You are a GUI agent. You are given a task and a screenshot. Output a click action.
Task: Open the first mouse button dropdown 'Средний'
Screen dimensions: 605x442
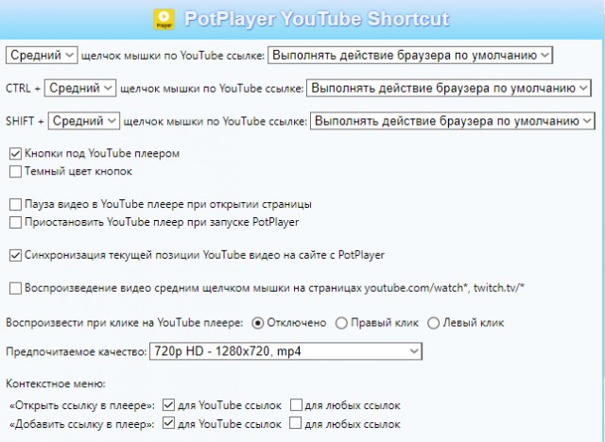point(42,55)
